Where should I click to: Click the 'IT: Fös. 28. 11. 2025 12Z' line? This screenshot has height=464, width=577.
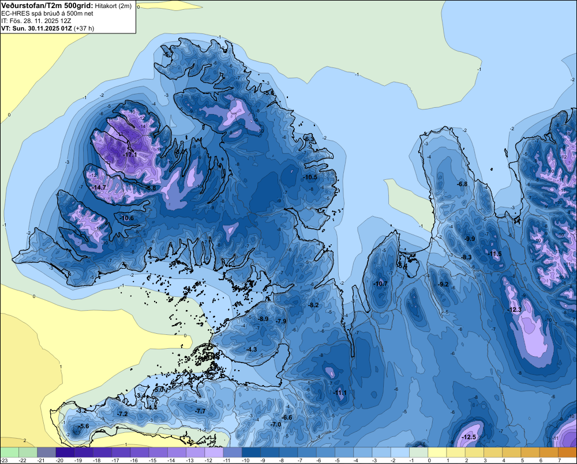pos(36,21)
